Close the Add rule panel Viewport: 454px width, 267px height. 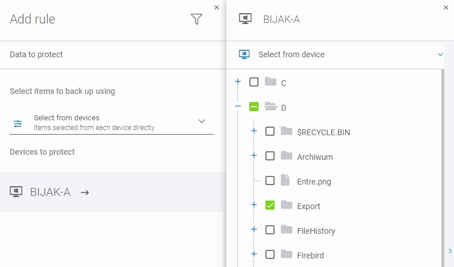point(216,7)
